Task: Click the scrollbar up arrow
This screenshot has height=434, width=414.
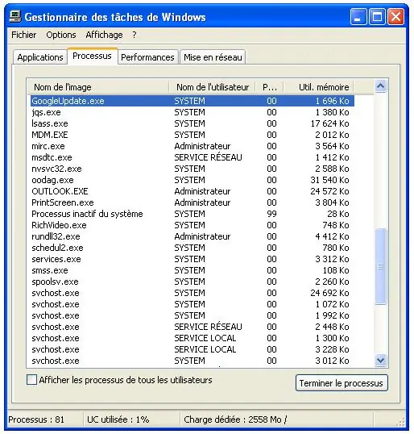Action: 380,86
